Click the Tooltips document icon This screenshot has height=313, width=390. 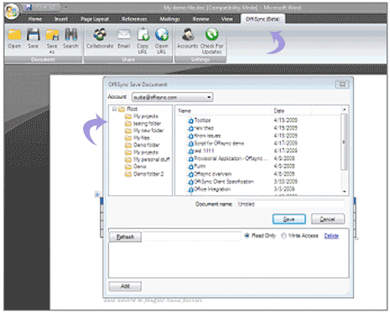pyautogui.click(x=190, y=121)
